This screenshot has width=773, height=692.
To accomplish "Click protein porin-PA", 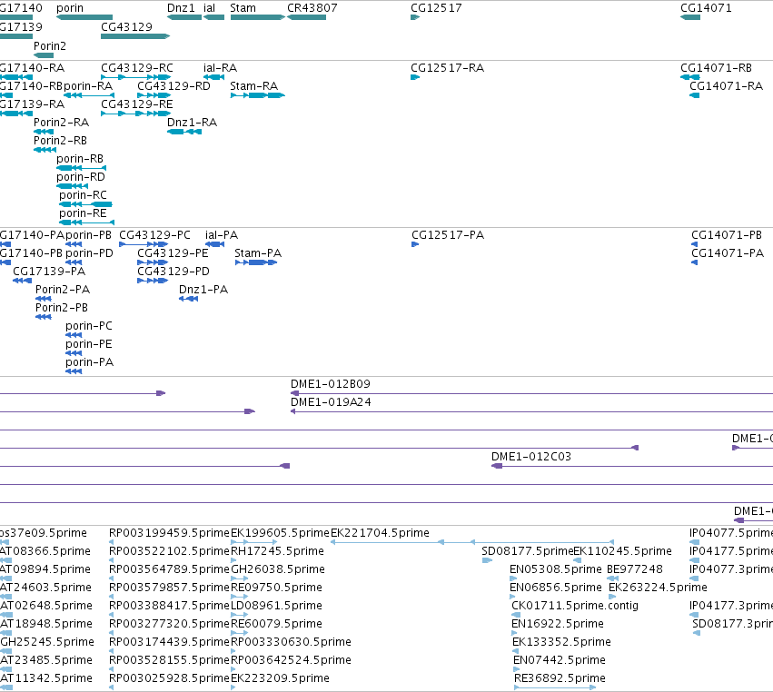I will 74,371.
